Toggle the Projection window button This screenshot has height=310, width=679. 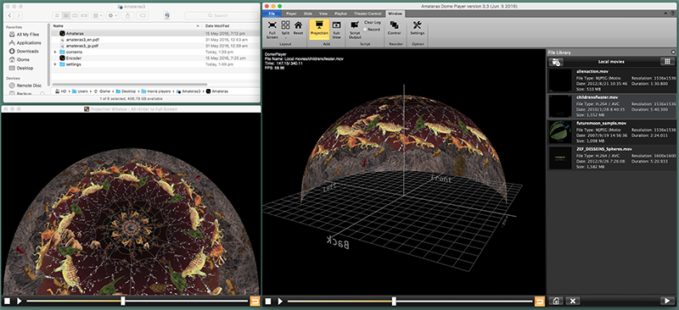[x=319, y=29]
